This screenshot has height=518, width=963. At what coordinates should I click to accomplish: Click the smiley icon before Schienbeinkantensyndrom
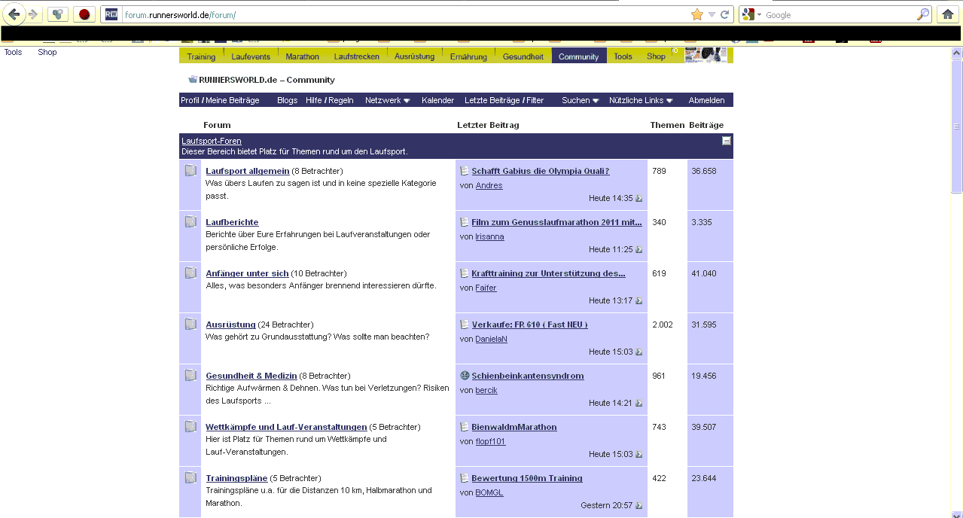tap(465, 376)
